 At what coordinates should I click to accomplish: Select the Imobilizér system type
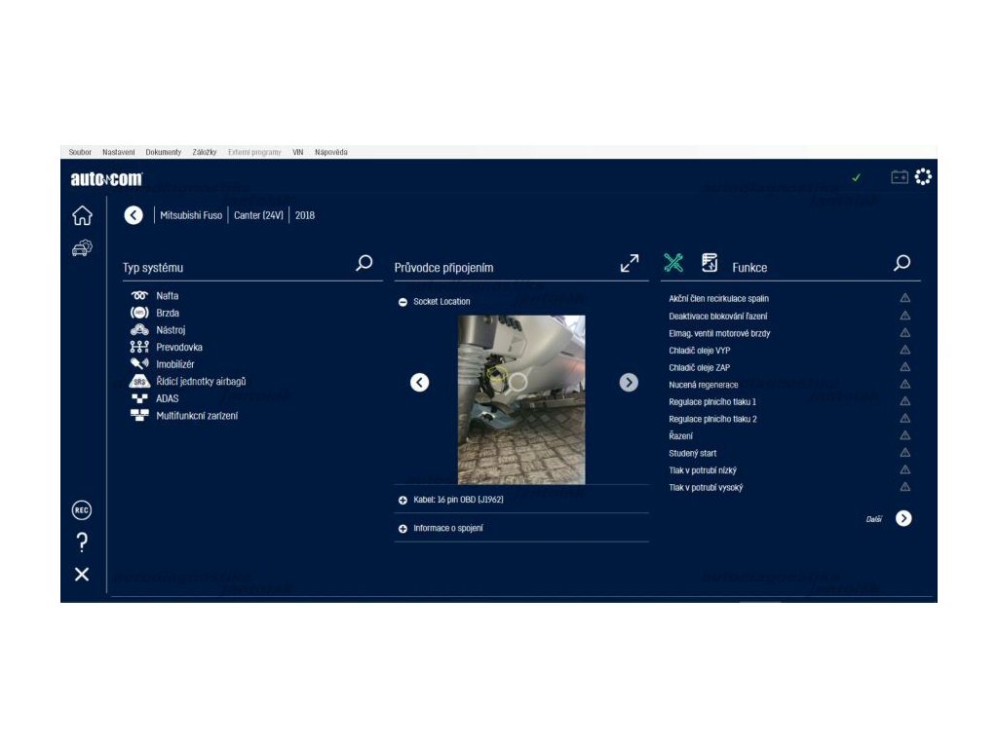[174, 364]
